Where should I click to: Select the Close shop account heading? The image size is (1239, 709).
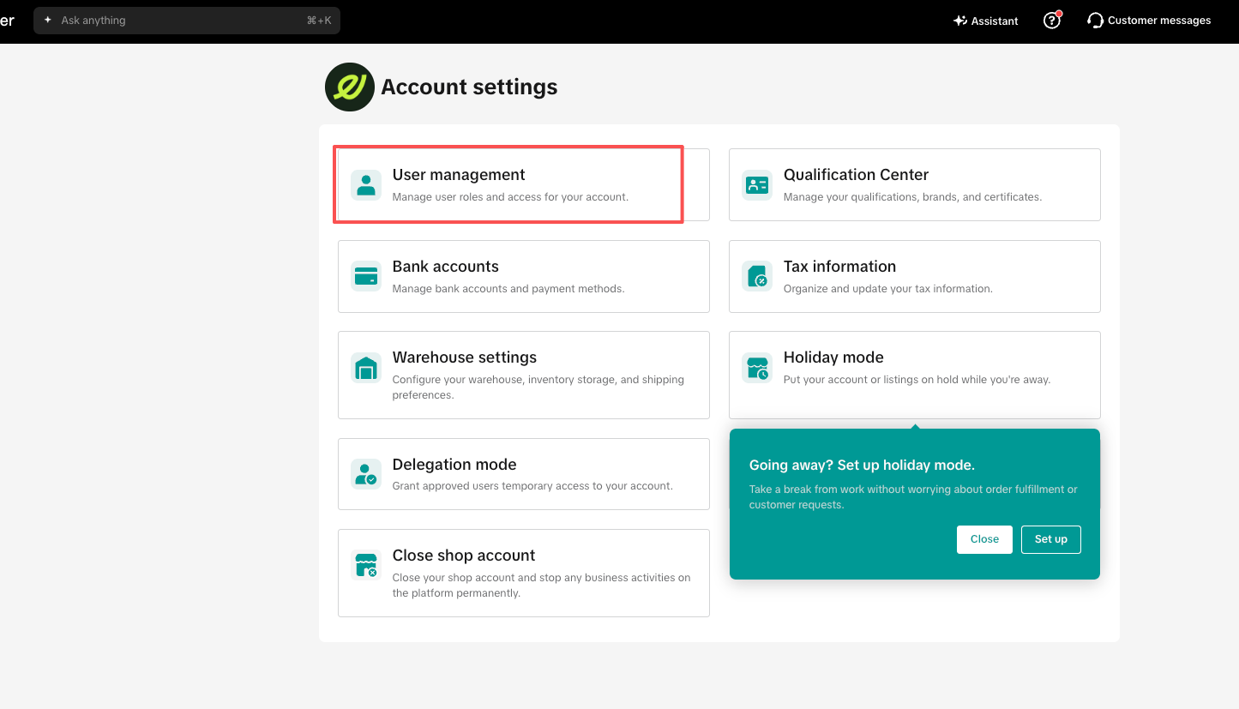tap(464, 556)
